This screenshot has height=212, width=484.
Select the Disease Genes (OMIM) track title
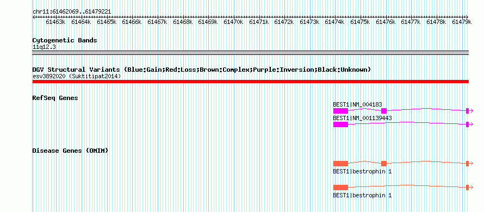coord(70,151)
